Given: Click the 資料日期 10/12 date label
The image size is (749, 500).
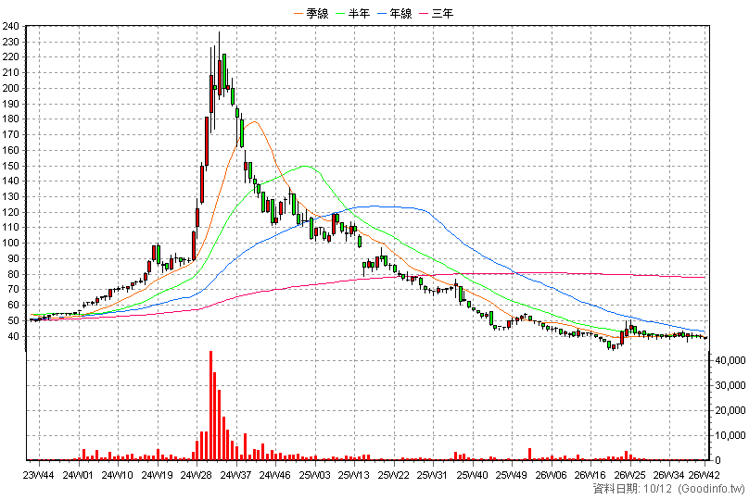Looking at the screenshot, I should (632, 489).
